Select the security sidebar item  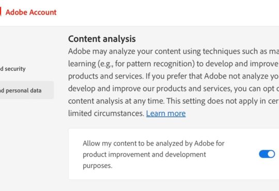pos(13,69)
